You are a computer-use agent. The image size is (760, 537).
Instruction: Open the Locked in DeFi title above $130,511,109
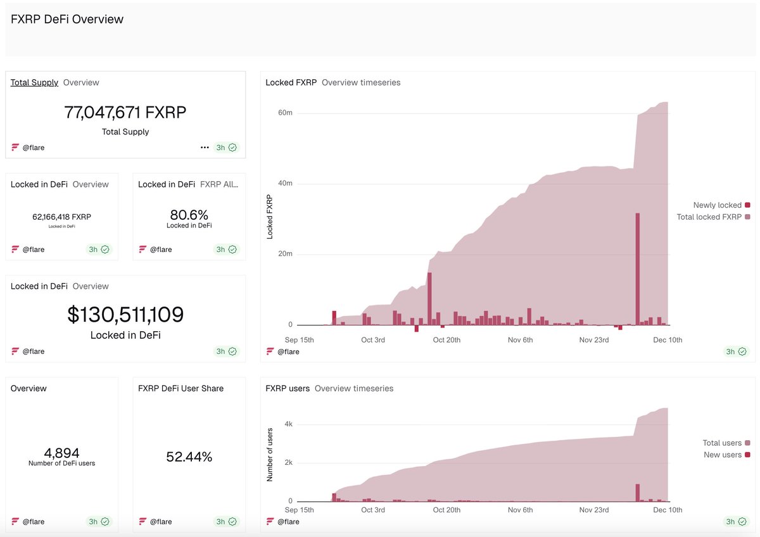(x=39, y=286)
